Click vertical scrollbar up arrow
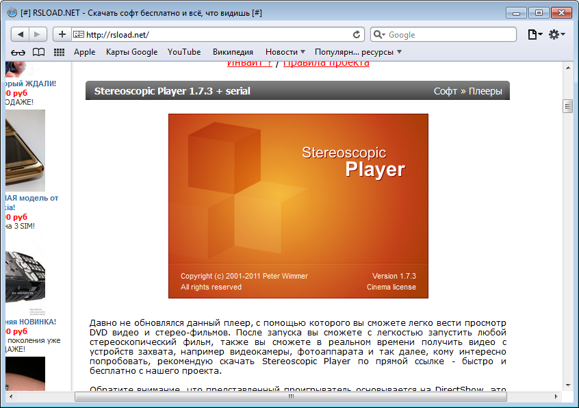 click(x=568, y=68)
